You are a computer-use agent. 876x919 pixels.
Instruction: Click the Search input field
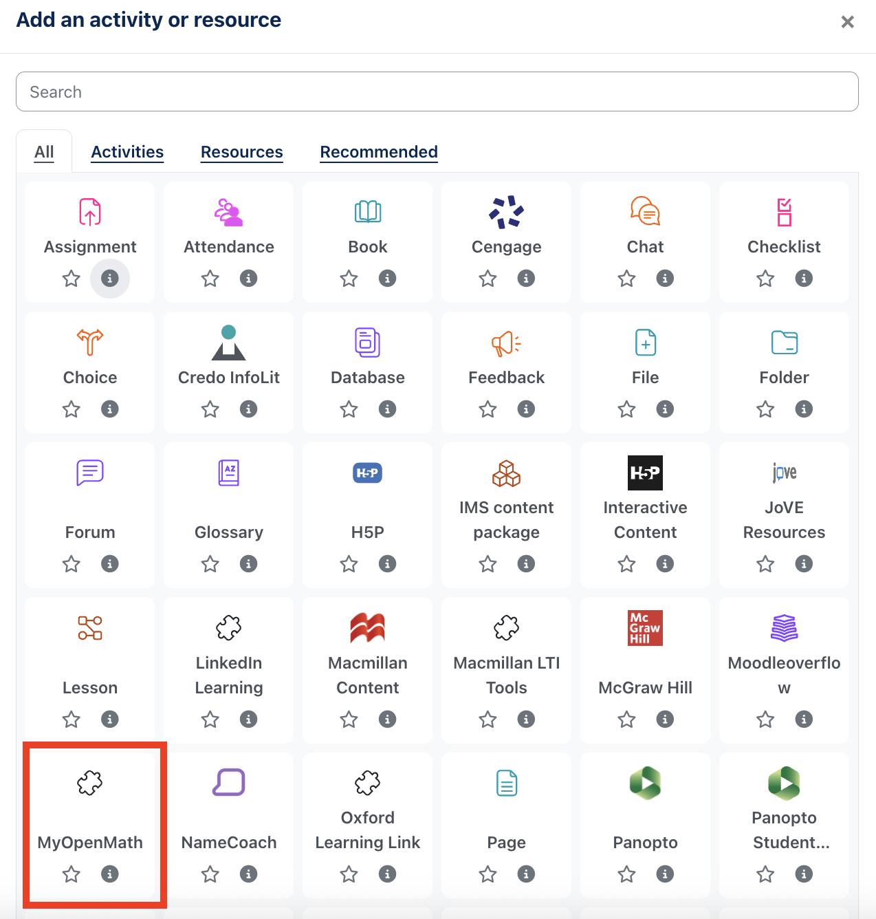pyautogui.click(x=437, y=91)
